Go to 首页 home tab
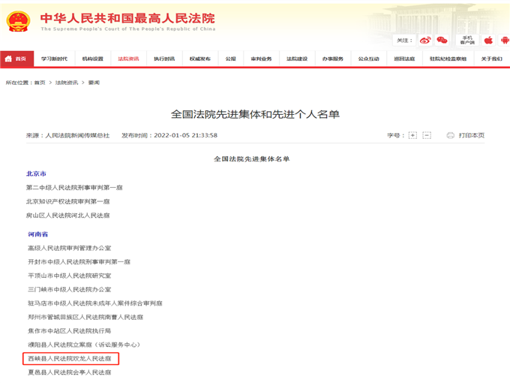 [16, 59]
